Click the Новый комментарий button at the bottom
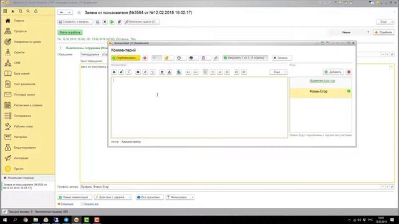The height and width of the screenshot is (224, 399). (75, 197)
